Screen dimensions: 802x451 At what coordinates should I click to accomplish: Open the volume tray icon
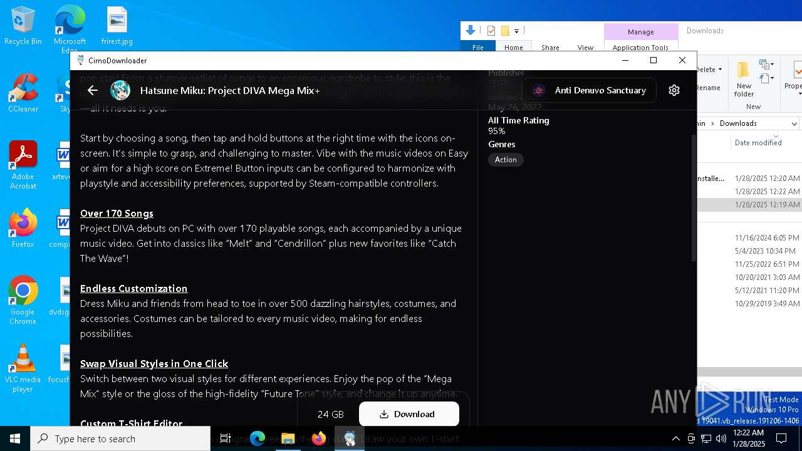721,438
